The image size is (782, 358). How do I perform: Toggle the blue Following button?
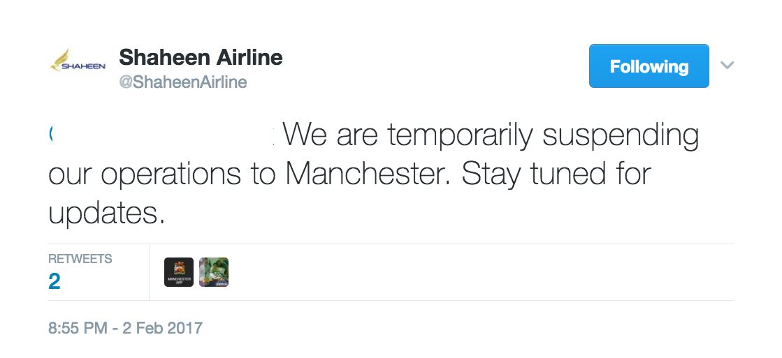click(649, 66)
